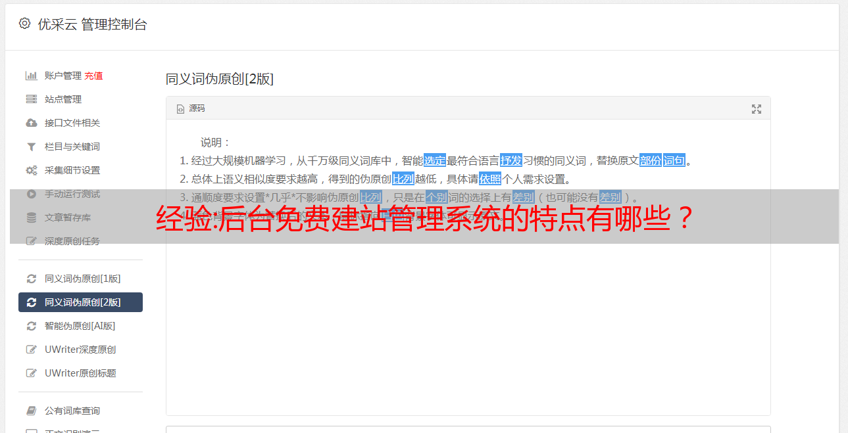Open 账户管理 bar chart icon
This screenshot has width=848, height=433.
pyautogui.click(x=31, y=76)
